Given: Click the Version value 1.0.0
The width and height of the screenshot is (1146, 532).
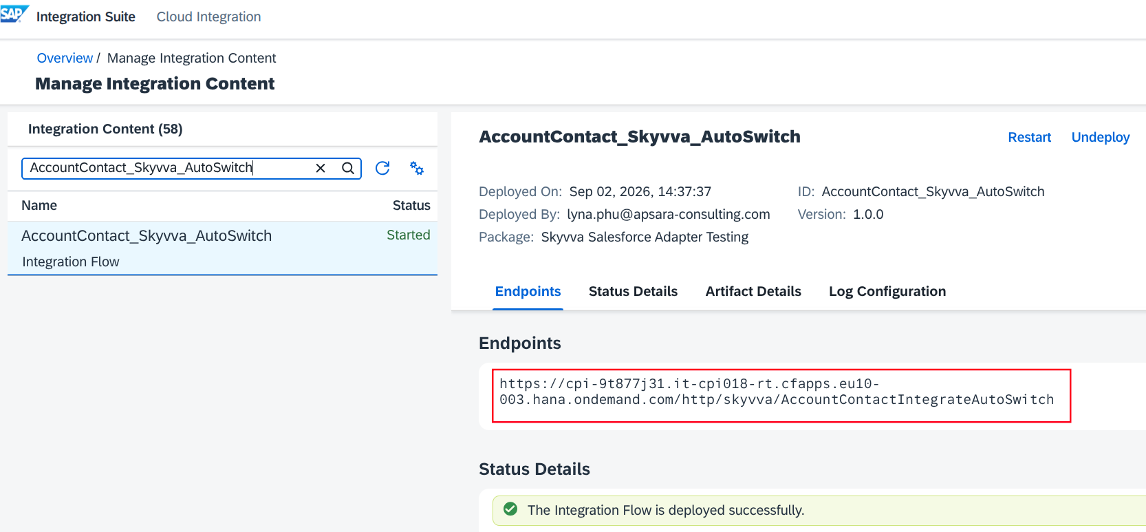Looking at the screenshot, I should pos(868,214).
